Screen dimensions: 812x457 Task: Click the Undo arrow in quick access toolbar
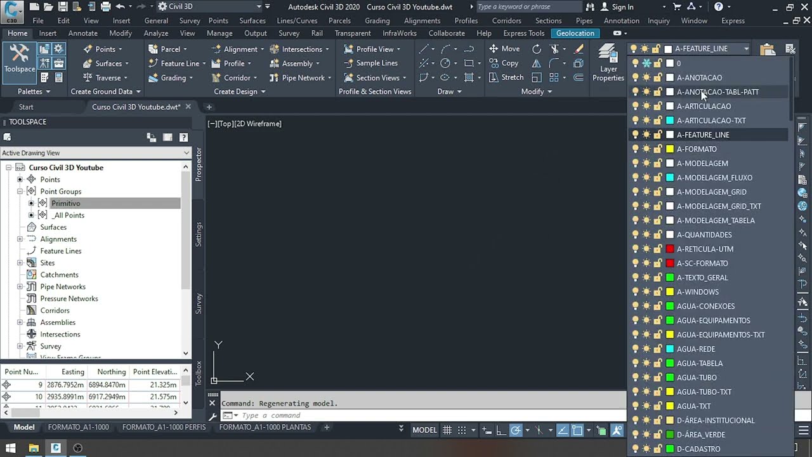[121, 6]
